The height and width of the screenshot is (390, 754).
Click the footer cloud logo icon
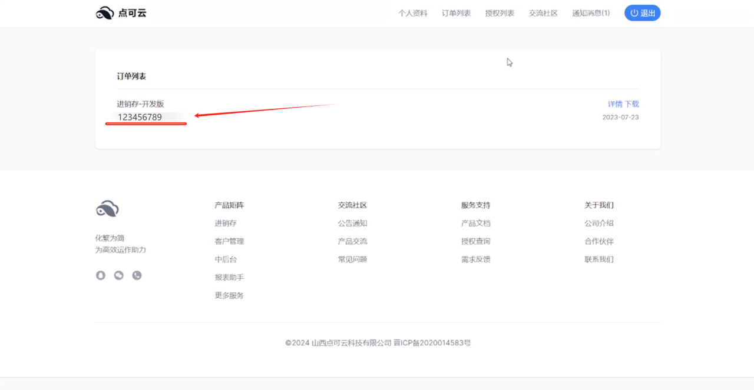point(107,208)
